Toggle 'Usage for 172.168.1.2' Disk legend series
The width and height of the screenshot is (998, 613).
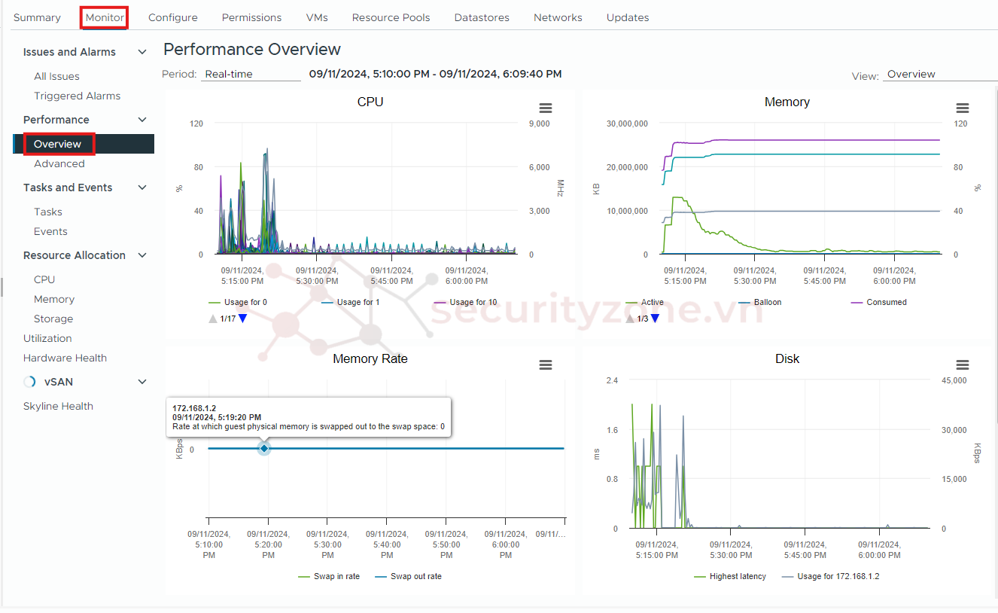click(831, 576)
